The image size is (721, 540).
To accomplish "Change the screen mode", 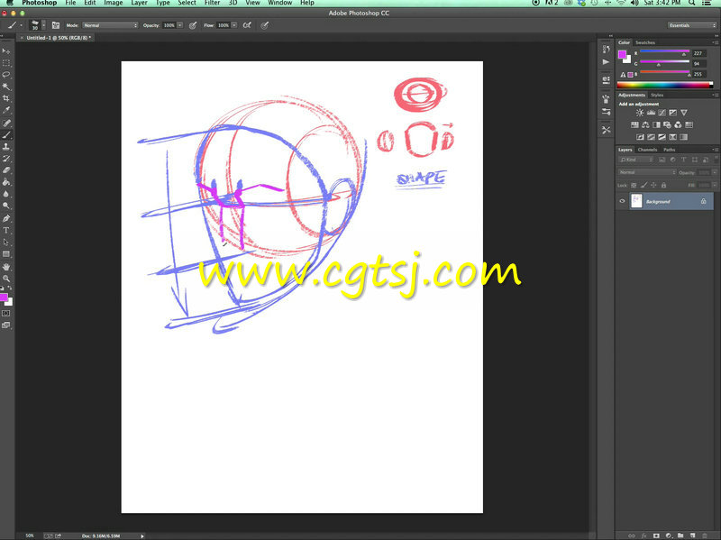I will 6,325.
